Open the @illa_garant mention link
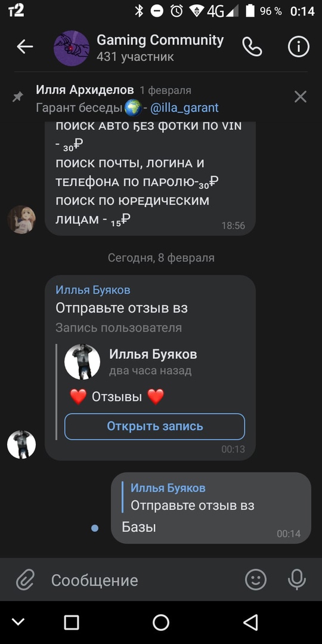This screenshot has width=322, height=644. pyautogui.click(x=184, y=108)
